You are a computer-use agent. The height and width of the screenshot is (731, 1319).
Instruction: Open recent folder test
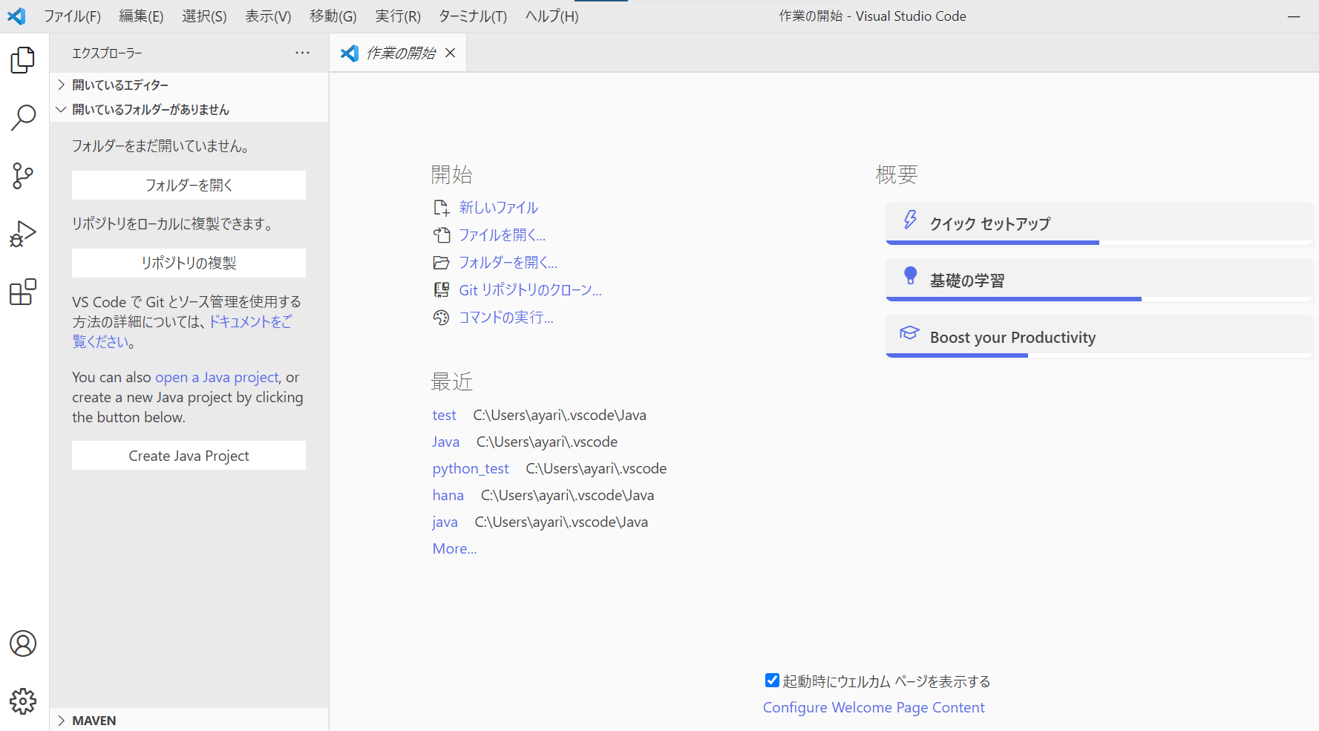(x=445, y=415)
